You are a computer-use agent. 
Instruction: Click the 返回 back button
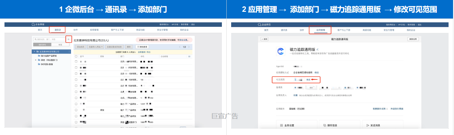(264, 39)
